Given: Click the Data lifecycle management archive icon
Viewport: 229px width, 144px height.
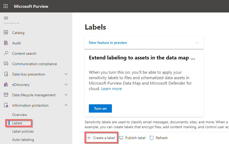Looking at the screenshot, I should coord(6,95).
